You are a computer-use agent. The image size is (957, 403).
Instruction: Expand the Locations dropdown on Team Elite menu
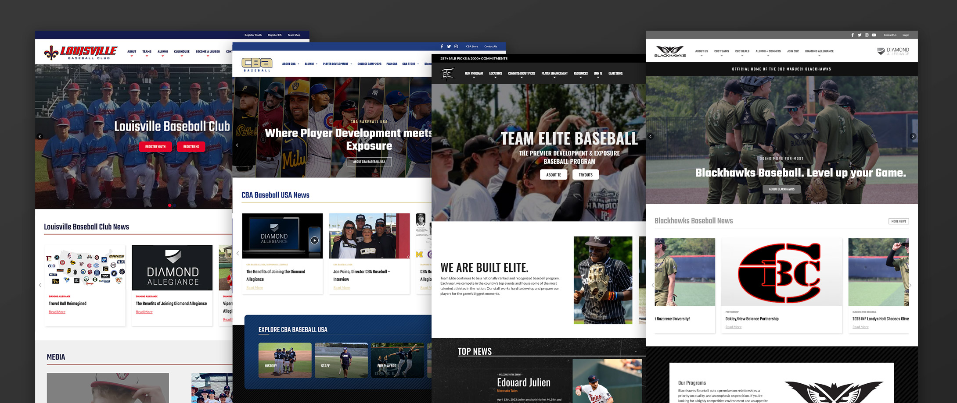(x=495, y=74)
